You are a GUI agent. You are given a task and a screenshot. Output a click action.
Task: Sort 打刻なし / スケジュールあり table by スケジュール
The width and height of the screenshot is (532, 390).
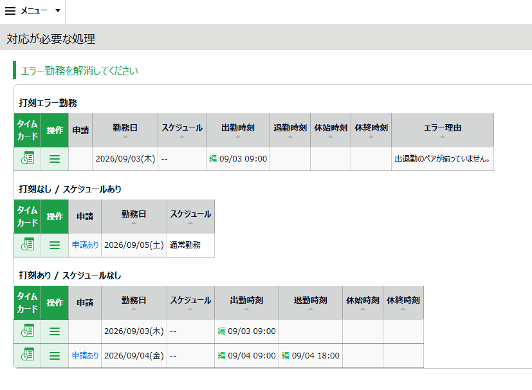[x=190, y=216]
